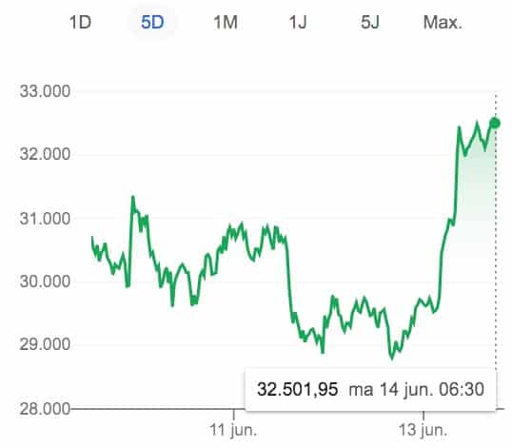Click the 11 jun. axis date label

click(x=233, y=430)
